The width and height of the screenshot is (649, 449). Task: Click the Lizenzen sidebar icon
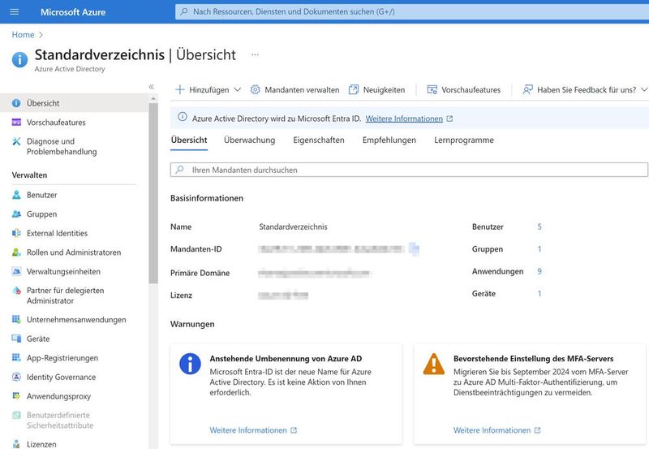16,444
